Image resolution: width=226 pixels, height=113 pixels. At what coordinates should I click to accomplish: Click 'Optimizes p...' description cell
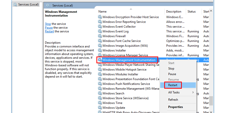pyautogui.click(x=175, y=41)
